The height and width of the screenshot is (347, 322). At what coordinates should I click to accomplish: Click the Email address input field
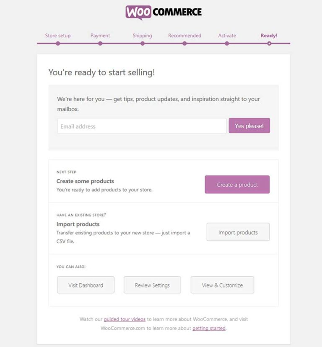tap(141, 126)
